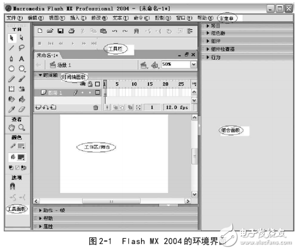Open the 编辑(E) menu
Screen dimensions: 296x251
36,18
